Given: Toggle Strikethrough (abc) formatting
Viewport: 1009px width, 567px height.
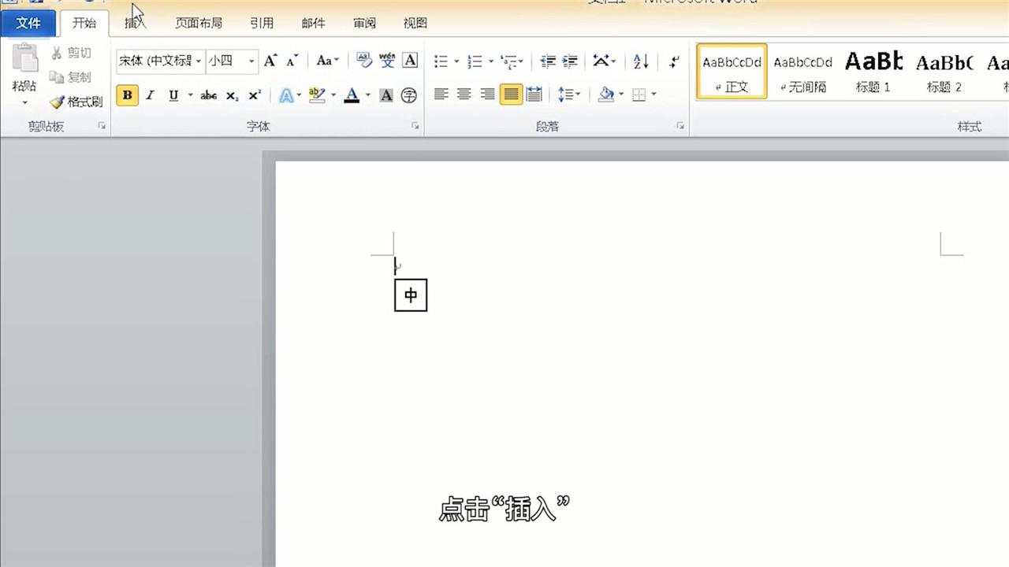Looking at the screenshot, I should (208, 95).
